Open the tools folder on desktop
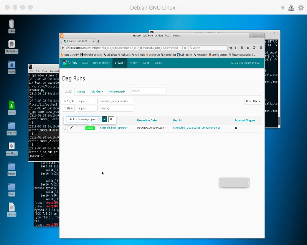Image resolution: width=307 pixels, height=245 pixels. click(x=12, y=190)
